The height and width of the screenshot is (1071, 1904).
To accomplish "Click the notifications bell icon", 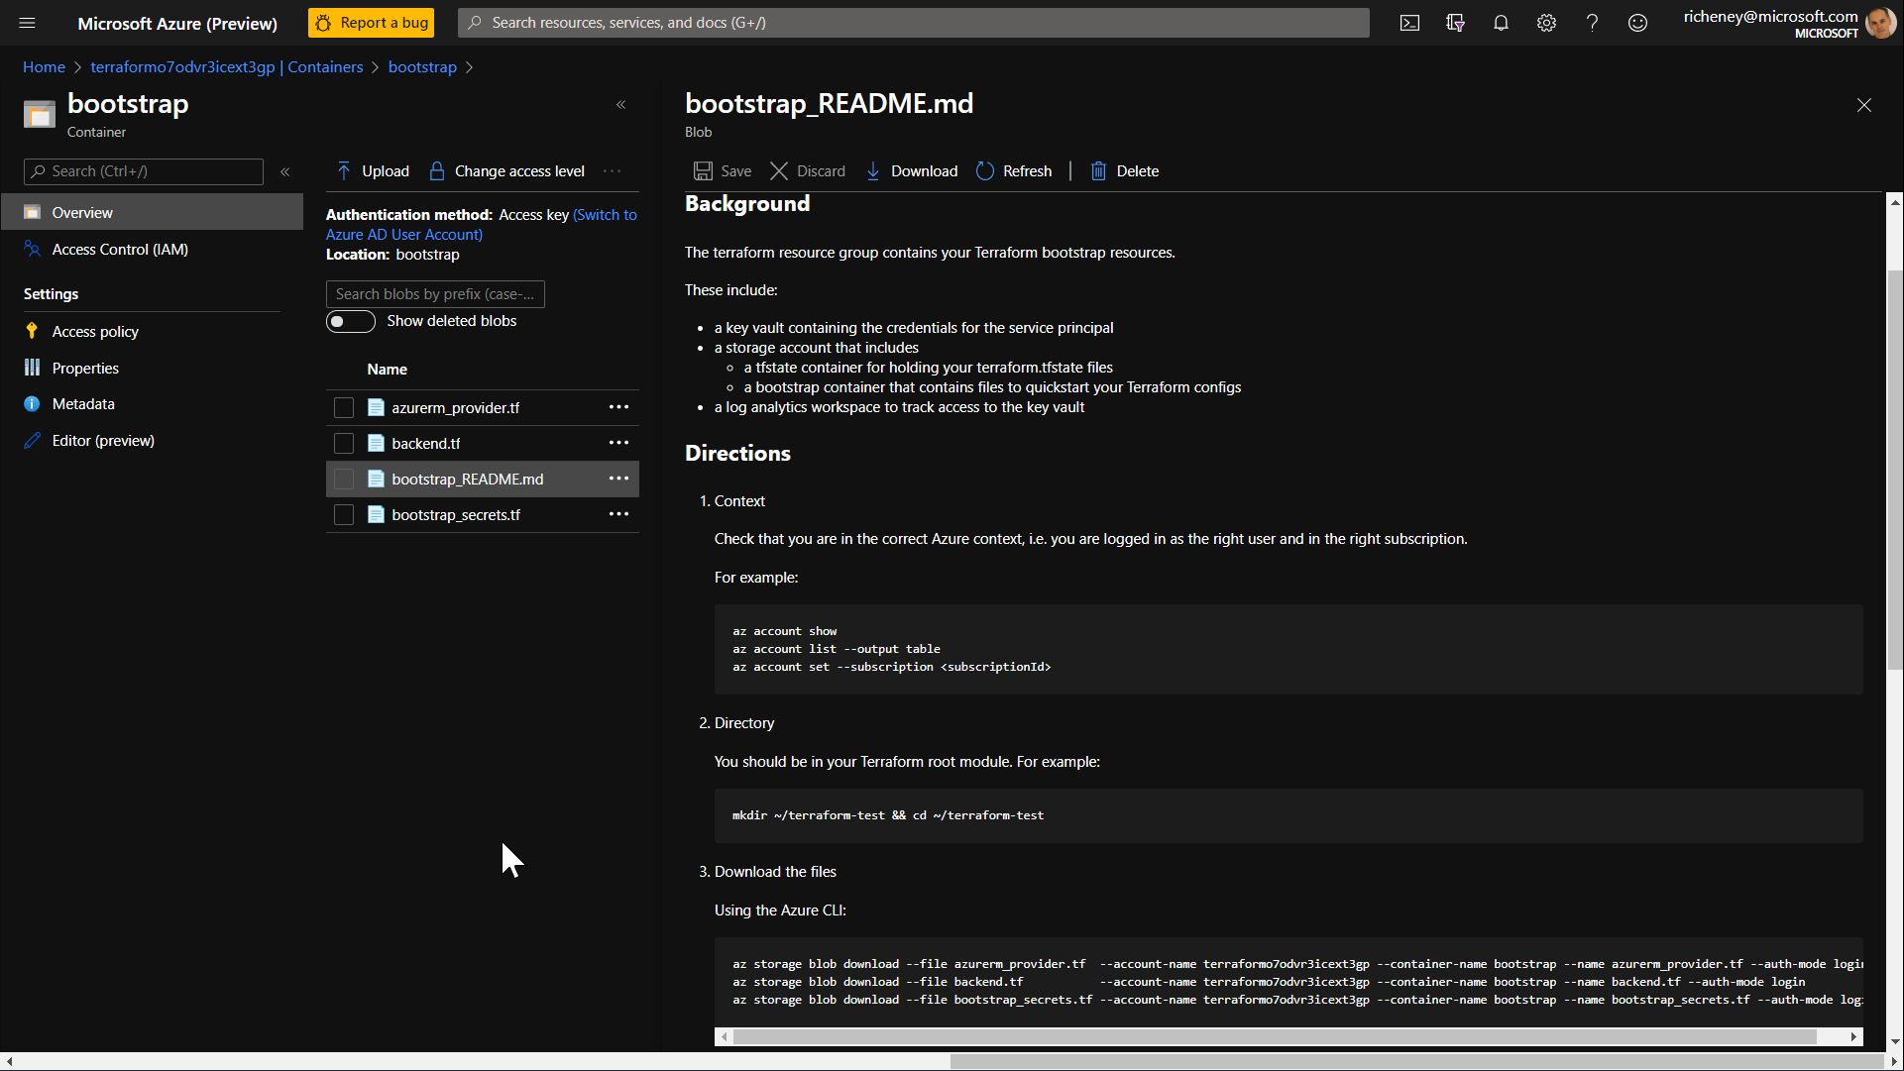I will tap(1502, 22).
